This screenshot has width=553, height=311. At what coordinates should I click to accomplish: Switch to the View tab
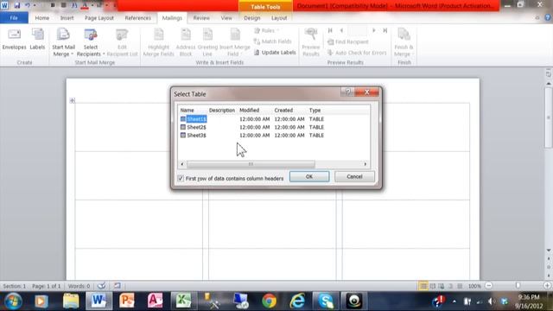tap(226, 18)
